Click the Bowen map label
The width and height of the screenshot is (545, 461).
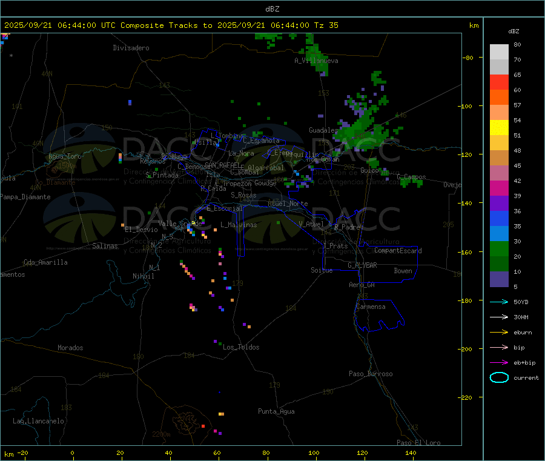tap(403, 270)
